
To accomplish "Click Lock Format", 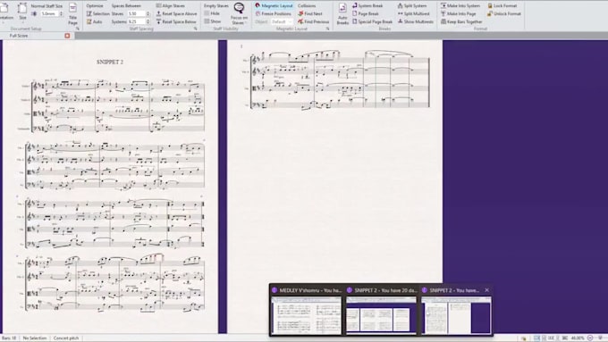I will [502, 6].
